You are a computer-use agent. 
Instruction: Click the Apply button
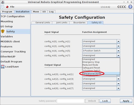(x=126, y=101)
